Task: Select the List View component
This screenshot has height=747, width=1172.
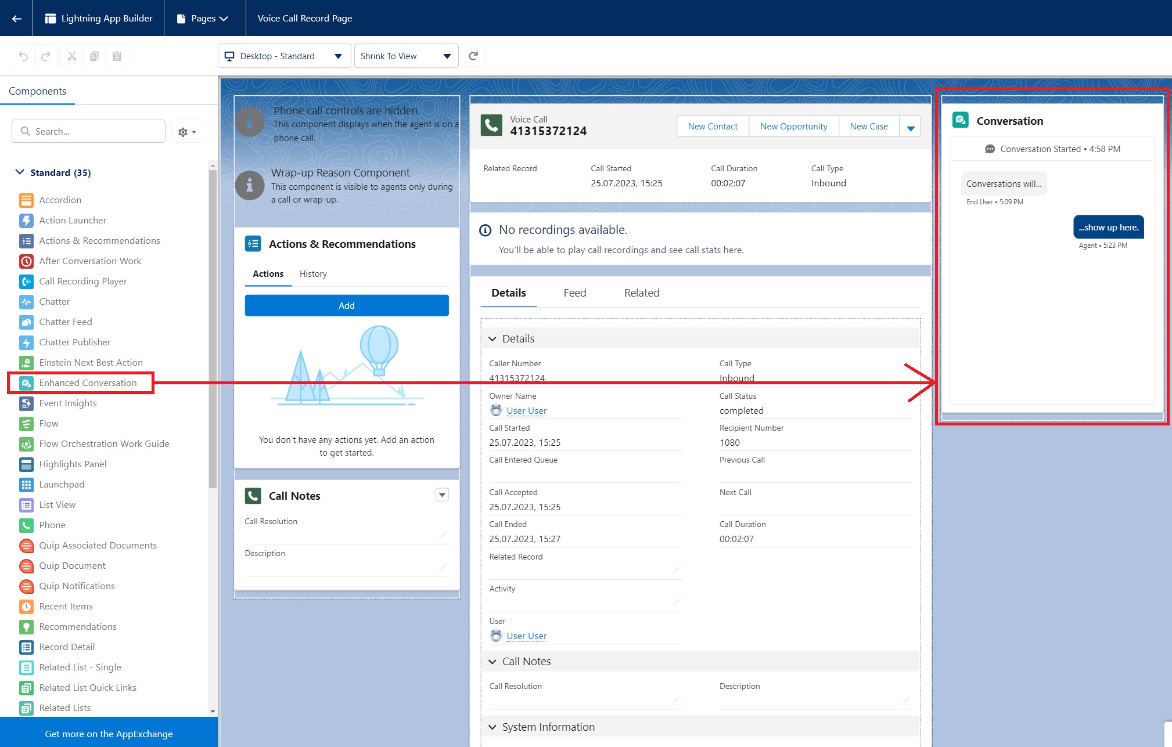Action: (x=47, y=505)
